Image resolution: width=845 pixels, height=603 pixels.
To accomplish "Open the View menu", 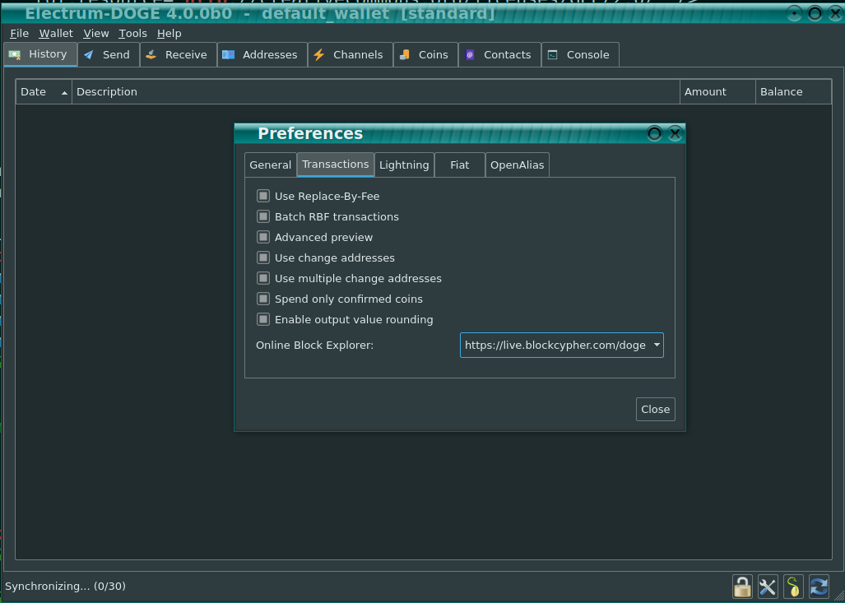I will click(x=96, y=34).
